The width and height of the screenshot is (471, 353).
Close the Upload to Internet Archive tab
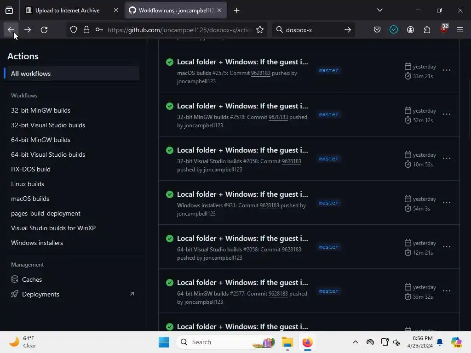coord(115,10)
